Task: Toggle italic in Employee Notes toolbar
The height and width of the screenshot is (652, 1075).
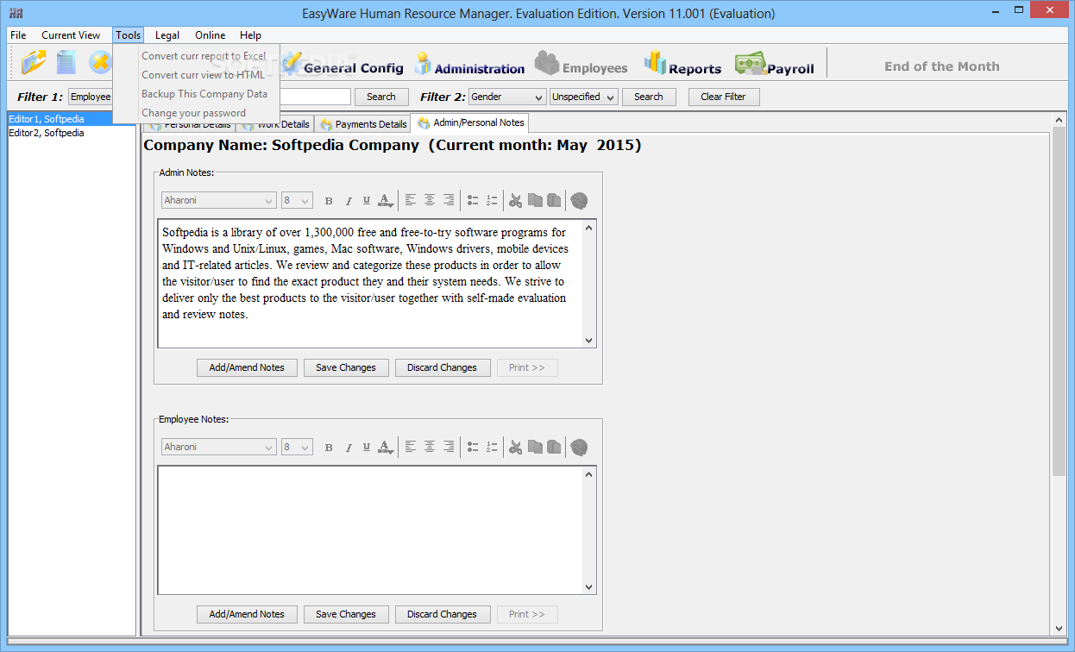Action: tap(349, 448)
